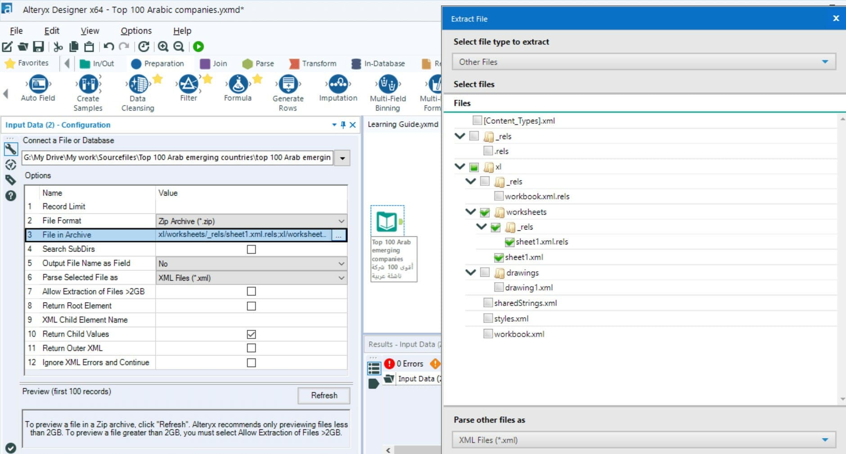This screenshot has height=454, width=846.
Task: Click the File in Archive browse button
Action: pyautogui.click(x=339, y=235)
